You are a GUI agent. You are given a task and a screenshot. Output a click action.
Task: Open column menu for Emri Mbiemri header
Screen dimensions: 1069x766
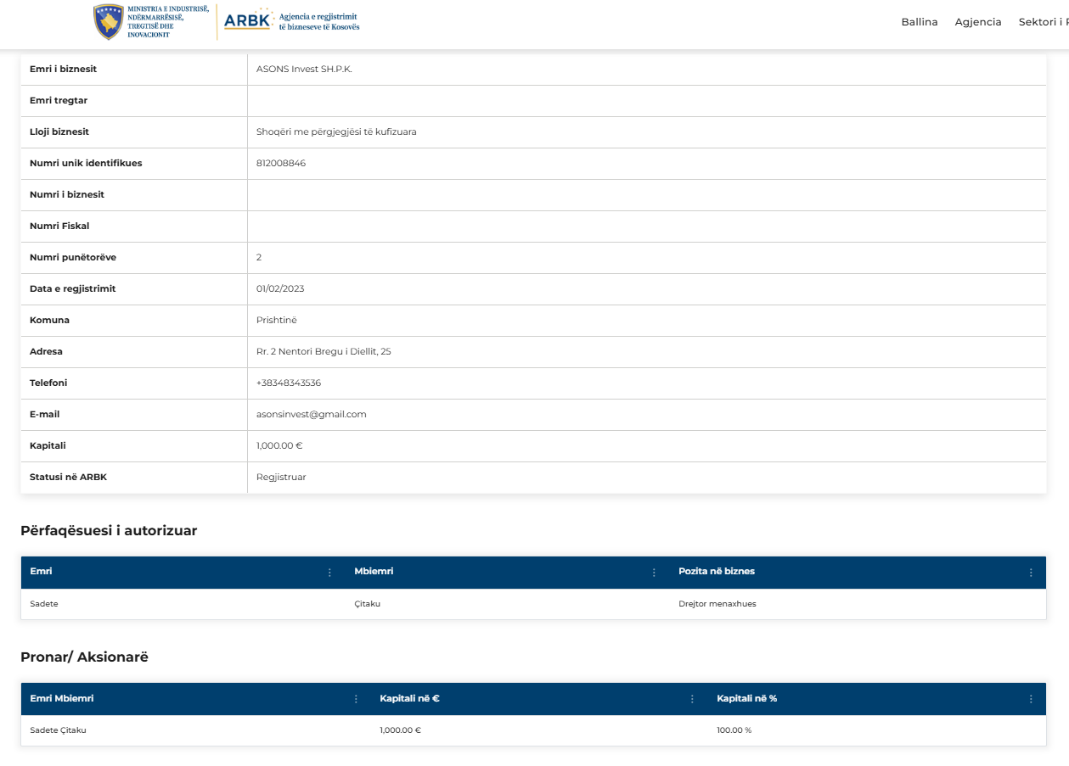coord(356,699)
